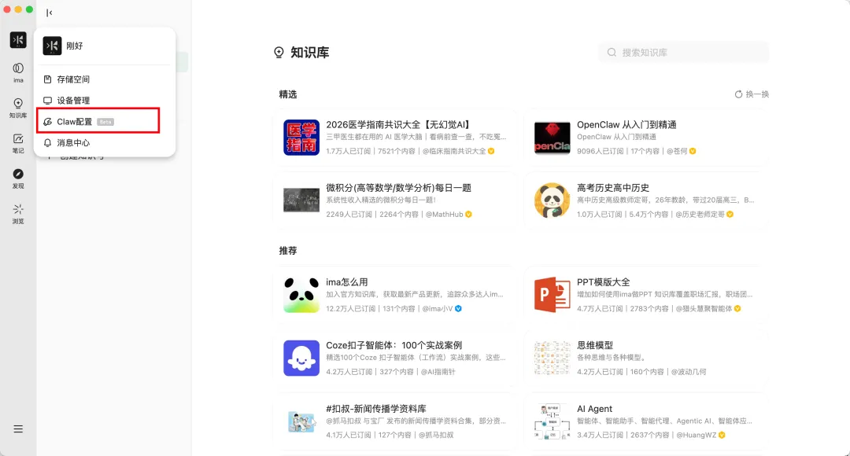Screen dimensions: 850x456
Task: Open OpenClaw 从入门到精通 knowledge base
Action: point(645,137)
